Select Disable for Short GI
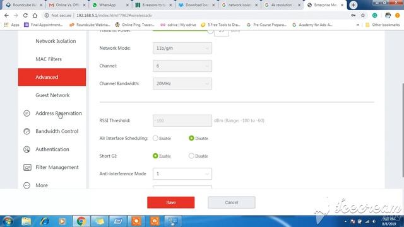 pos(191,156)
